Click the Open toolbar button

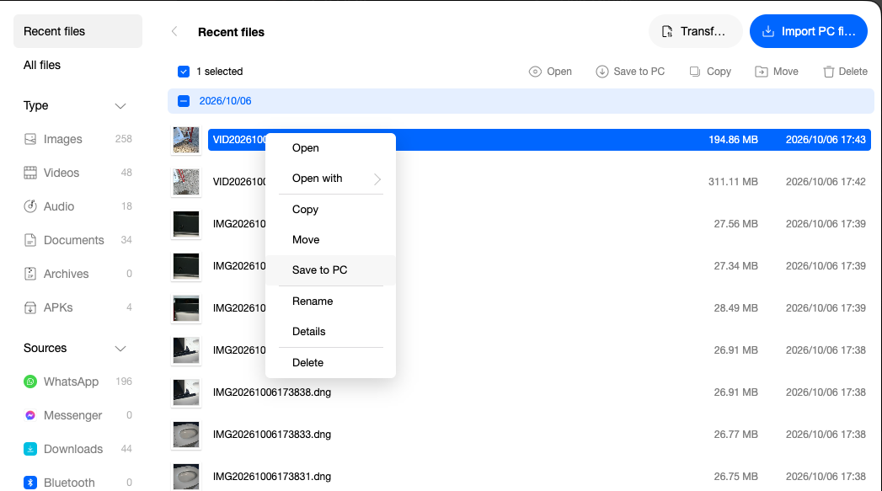coord(550,72)
